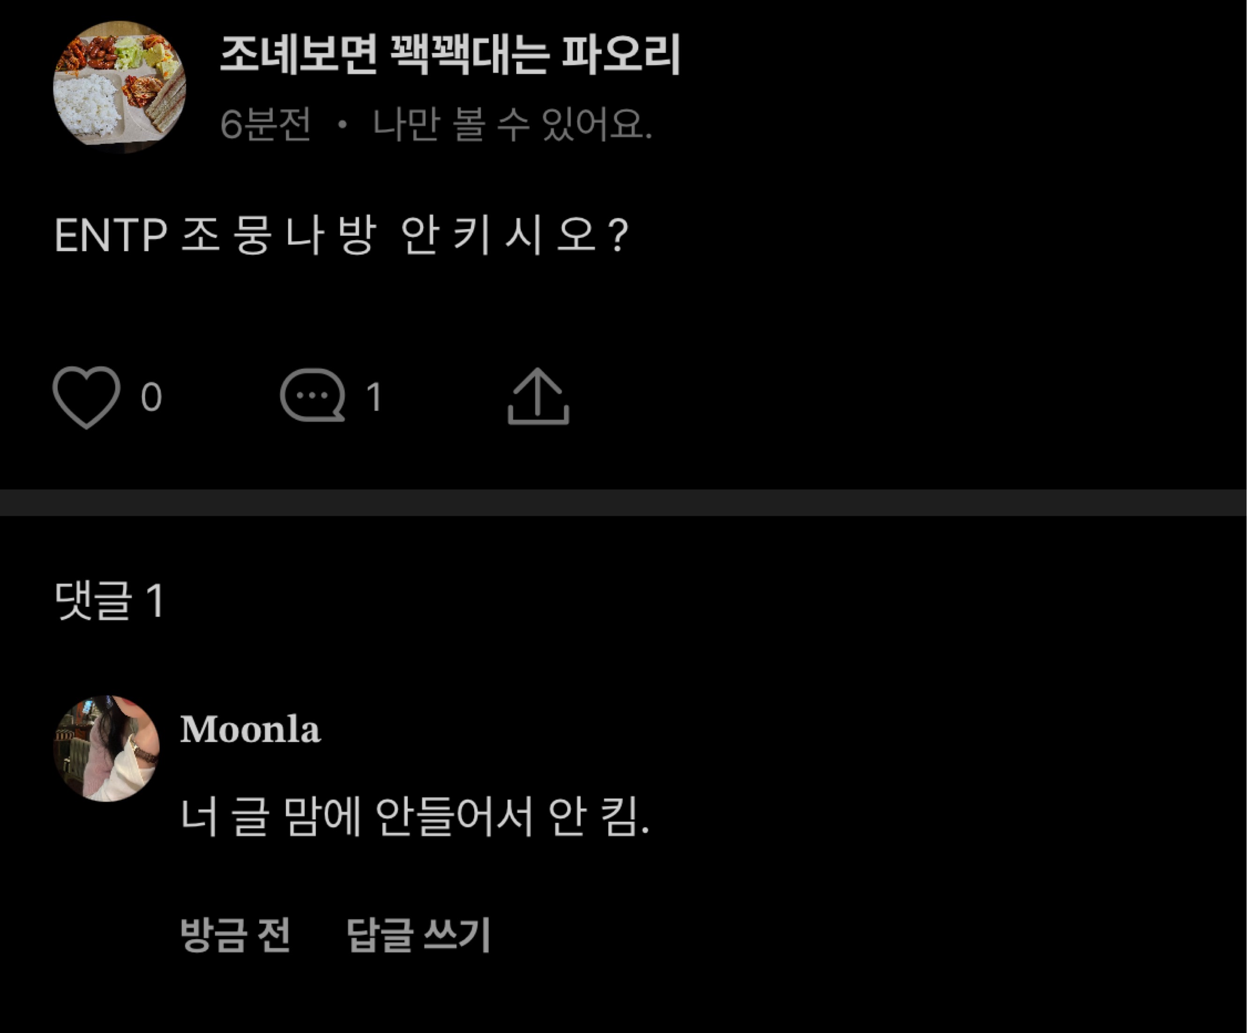Image resolution: width=1247 pixels, height=1033 pixels.
Task: Click the Moonla username
Action: [x=250, y=729]
